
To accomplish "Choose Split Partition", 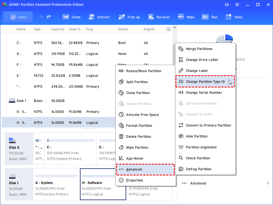I will point(146,82).
